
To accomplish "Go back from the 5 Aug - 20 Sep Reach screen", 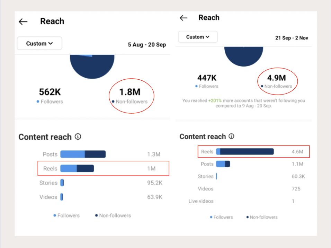I will (x=23, y=21).
